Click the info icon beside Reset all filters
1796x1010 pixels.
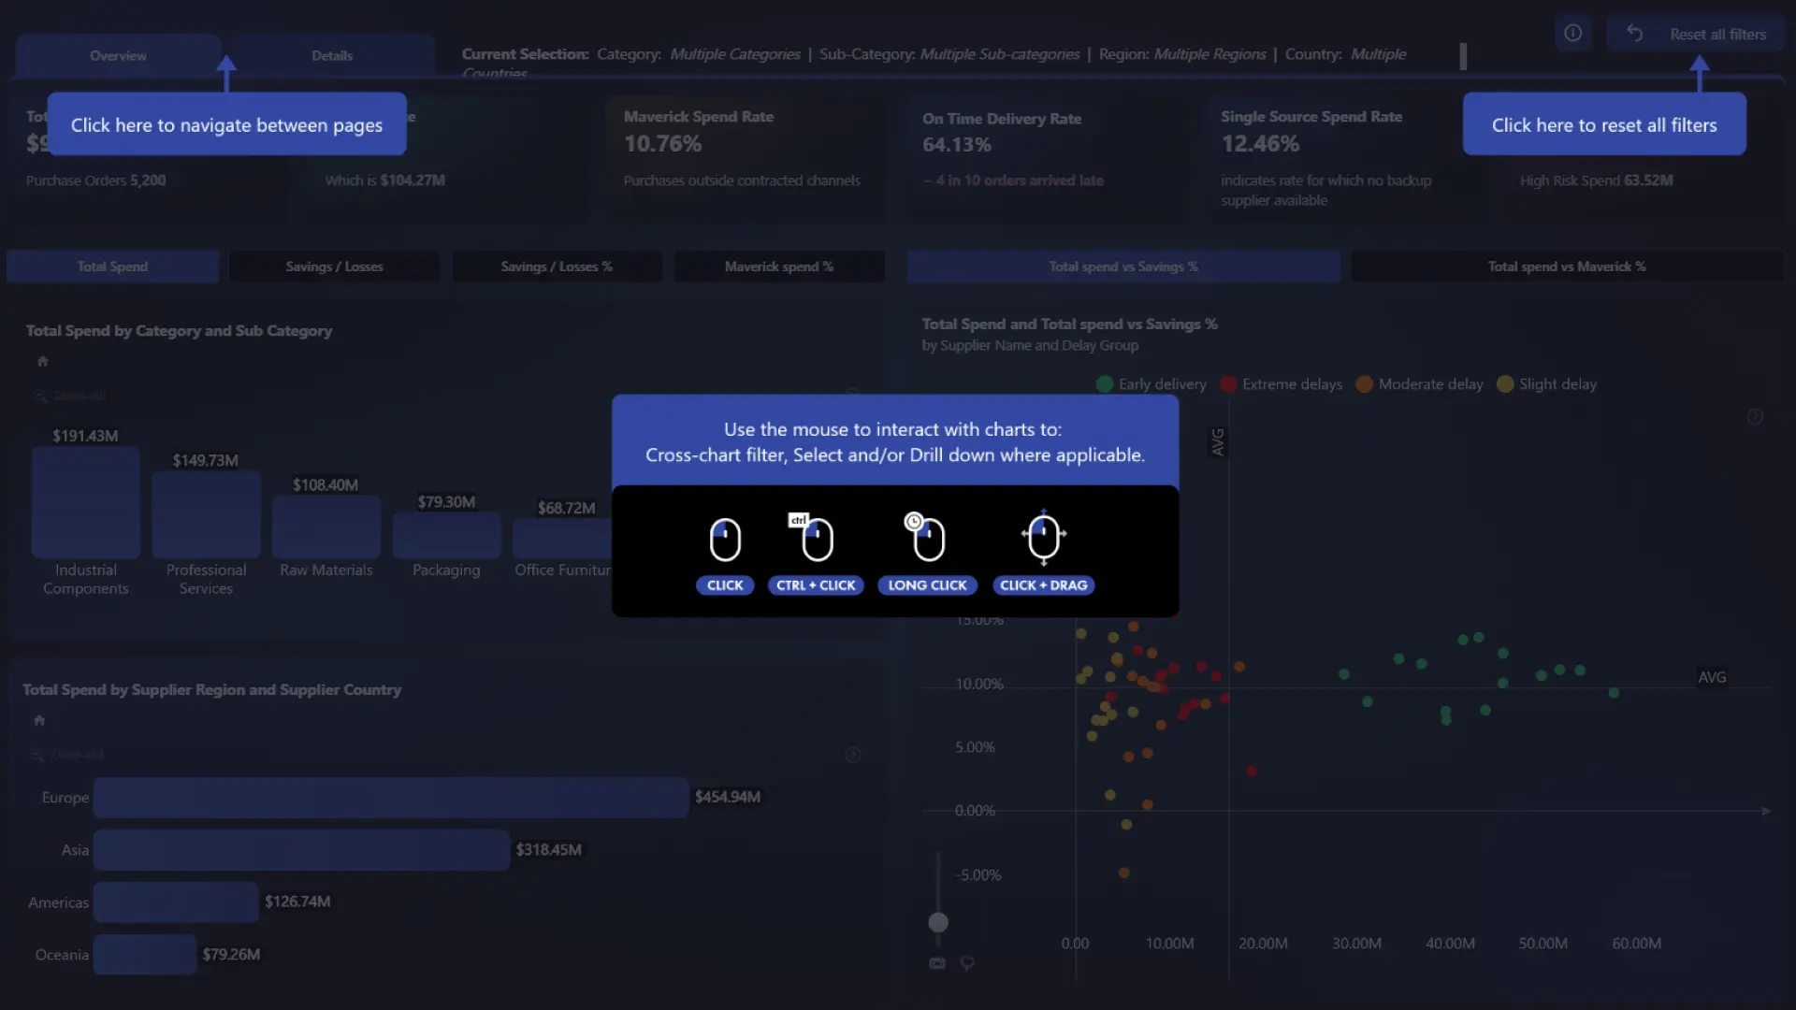click(1573, 34)
